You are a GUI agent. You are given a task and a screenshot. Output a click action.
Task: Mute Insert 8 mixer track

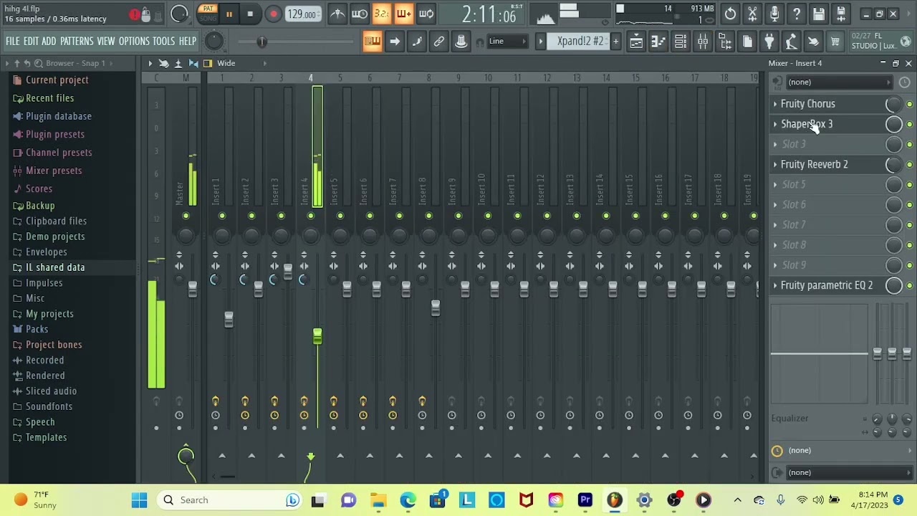click(428, 216)
